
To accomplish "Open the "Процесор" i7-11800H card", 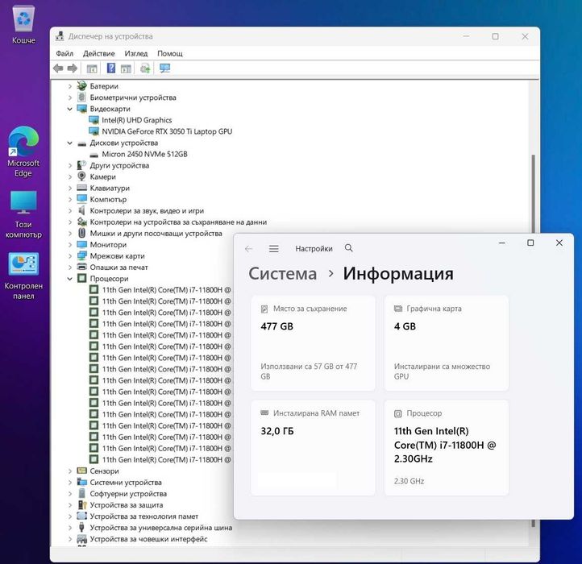I will (446, 447).
